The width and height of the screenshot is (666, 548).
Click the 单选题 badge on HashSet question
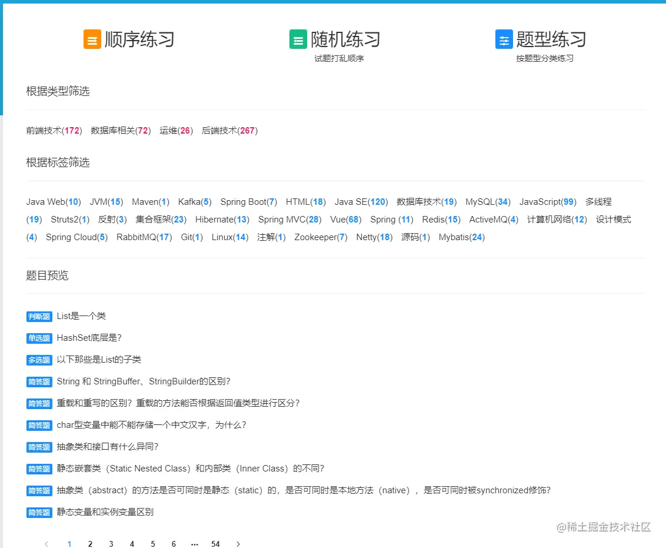pyautogui.click(x=39, y=338)
